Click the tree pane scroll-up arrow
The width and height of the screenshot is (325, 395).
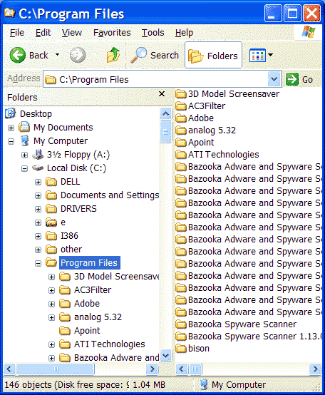point(165,114)
